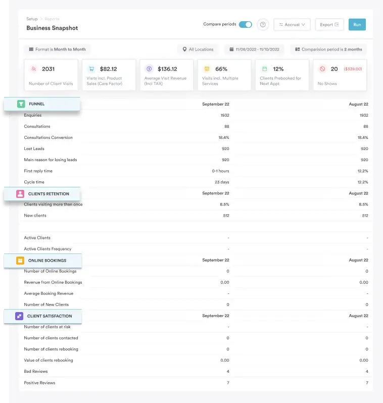Viewport: 383px width, 403px height.
Task: Click the Number of Client Visits icon
Action: coord(34,69)
